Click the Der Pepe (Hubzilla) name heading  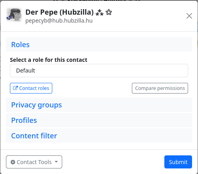coord(59,12)
